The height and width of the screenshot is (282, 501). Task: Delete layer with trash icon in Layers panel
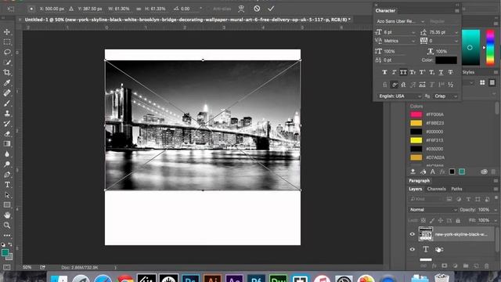[x=487, y=266]
